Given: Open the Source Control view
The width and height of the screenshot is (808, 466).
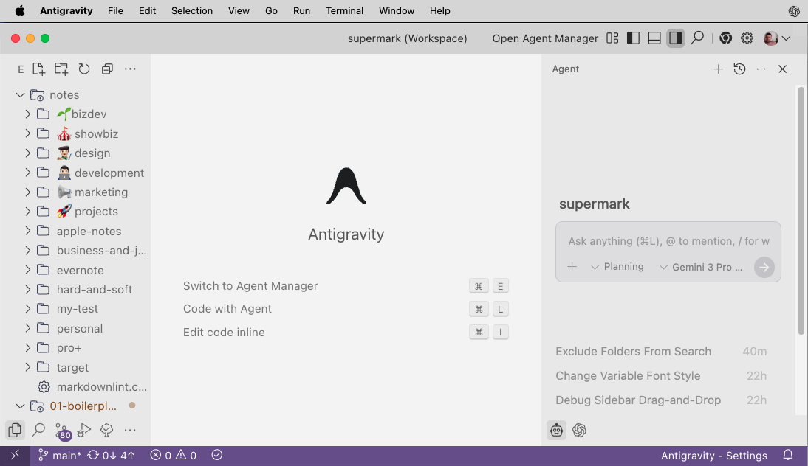Looking at the screenshot, I should pos(62,430).
